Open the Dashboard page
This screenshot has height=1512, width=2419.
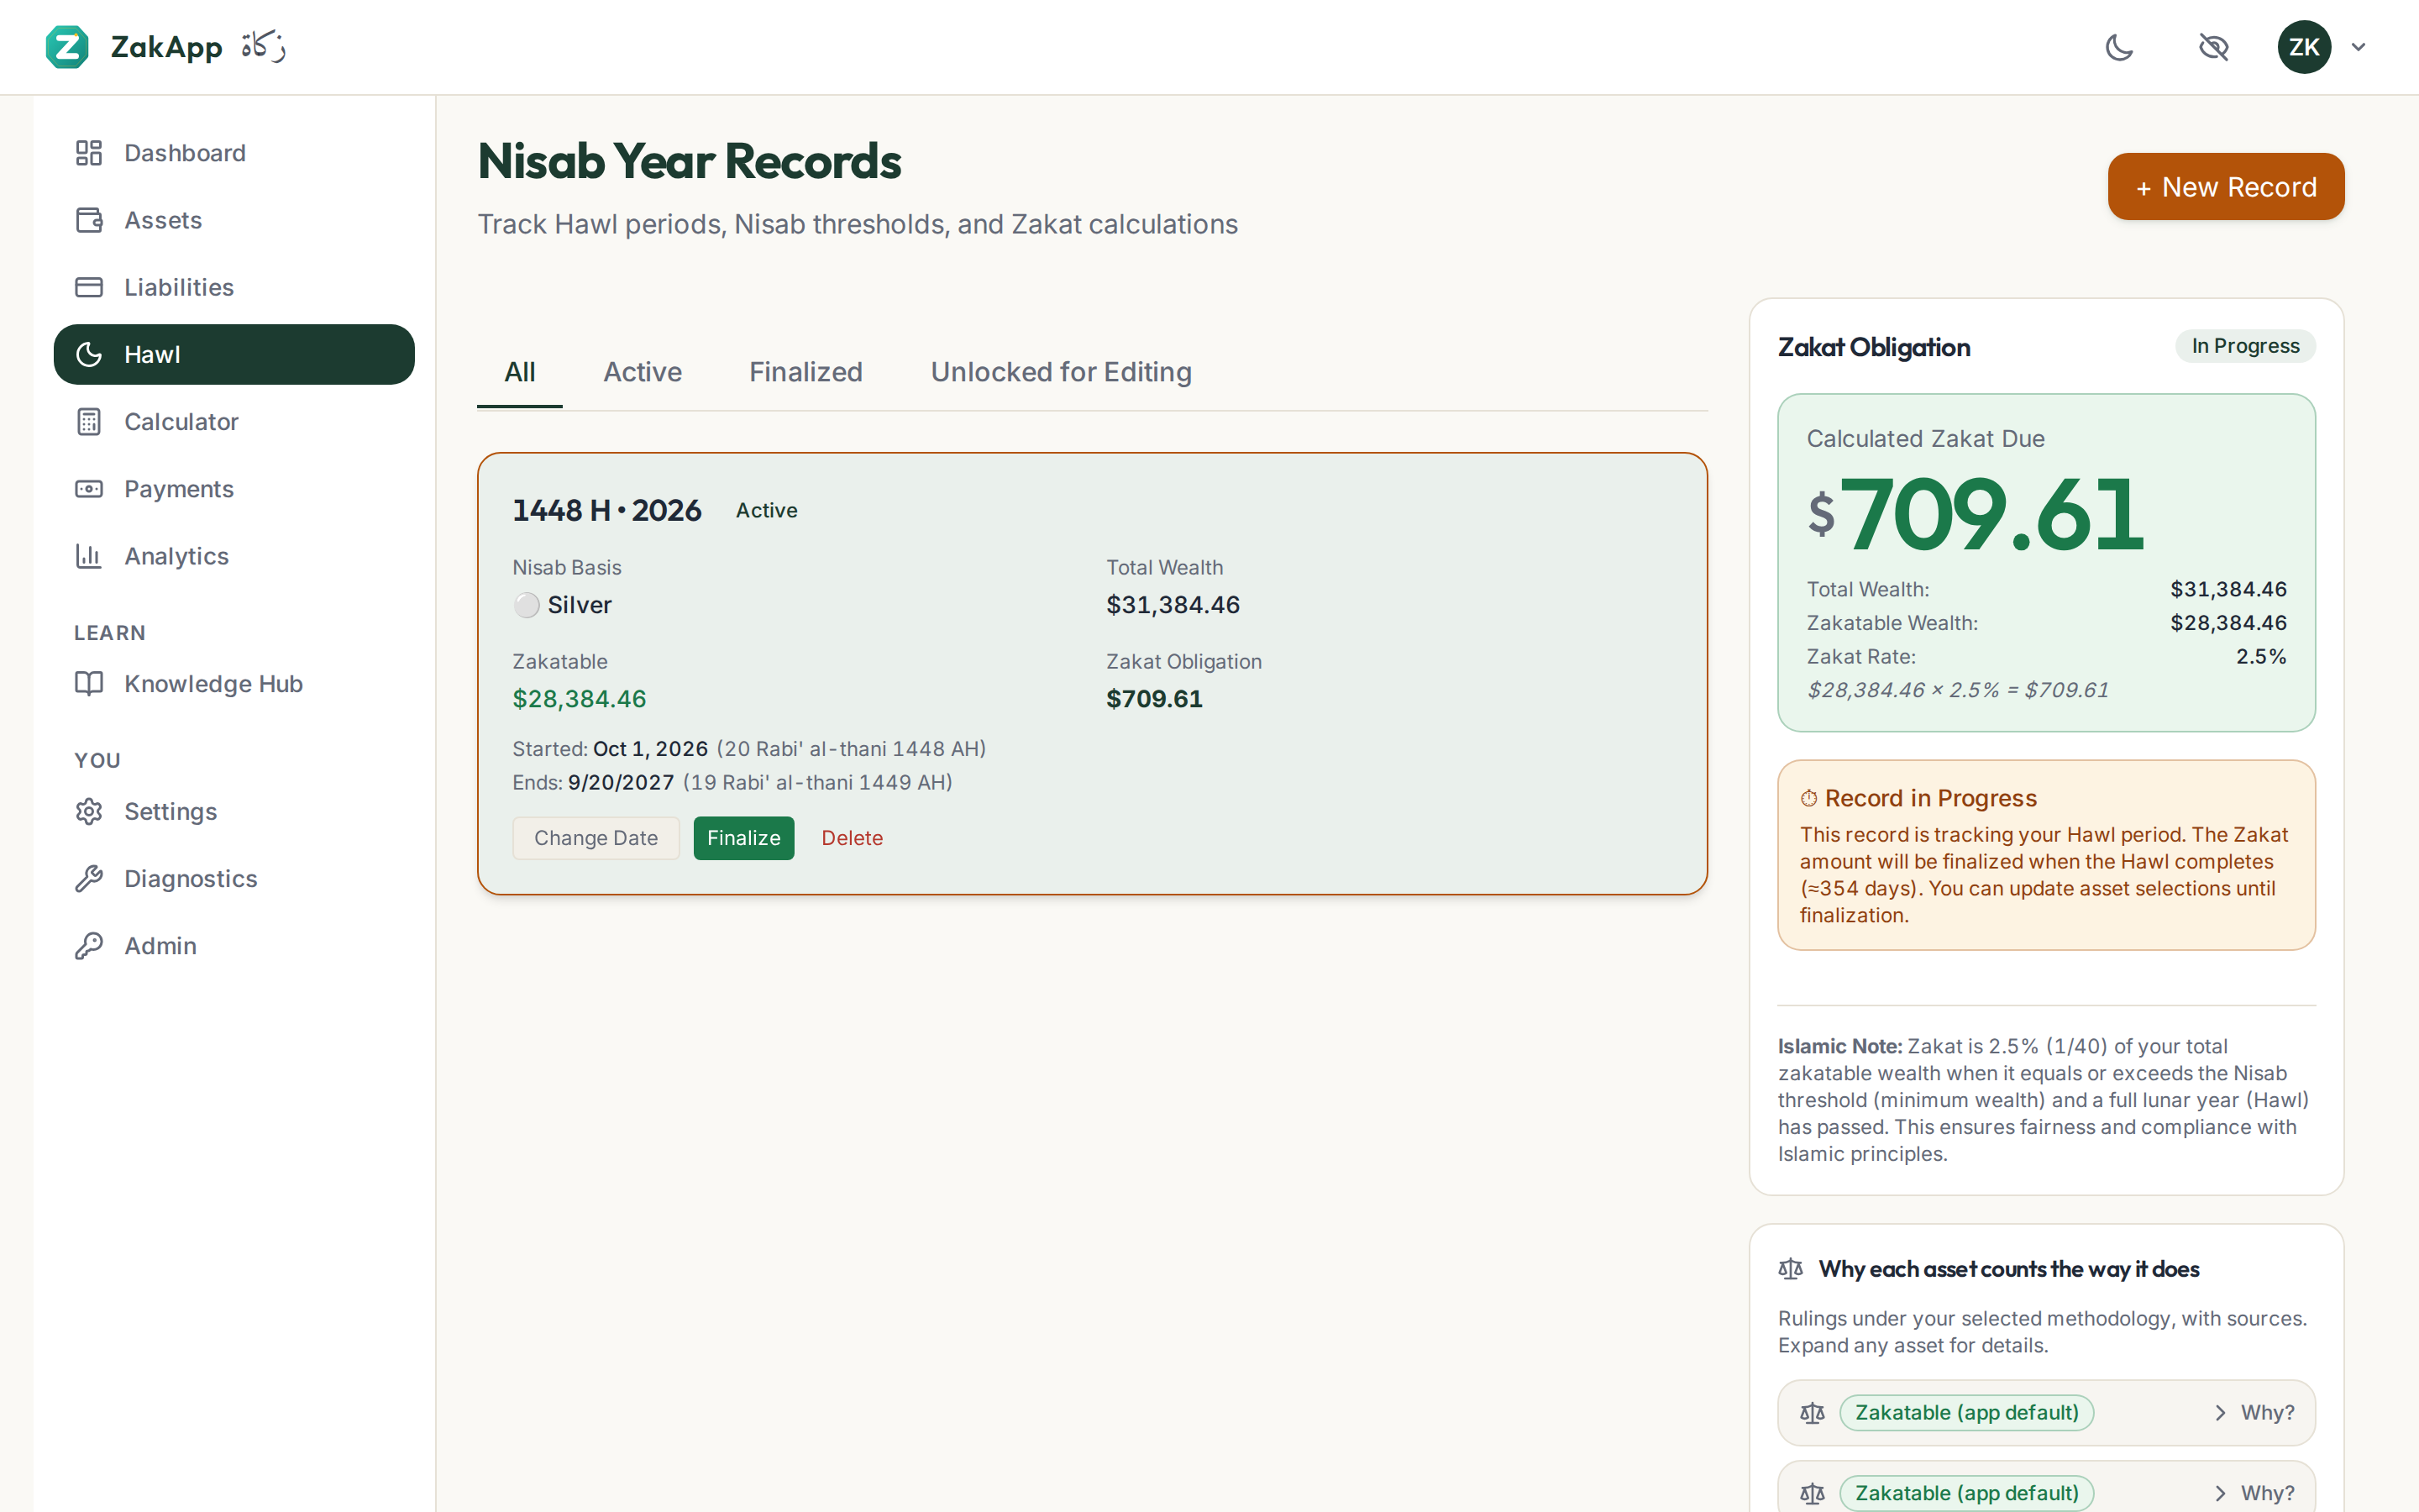coord(234,153)
